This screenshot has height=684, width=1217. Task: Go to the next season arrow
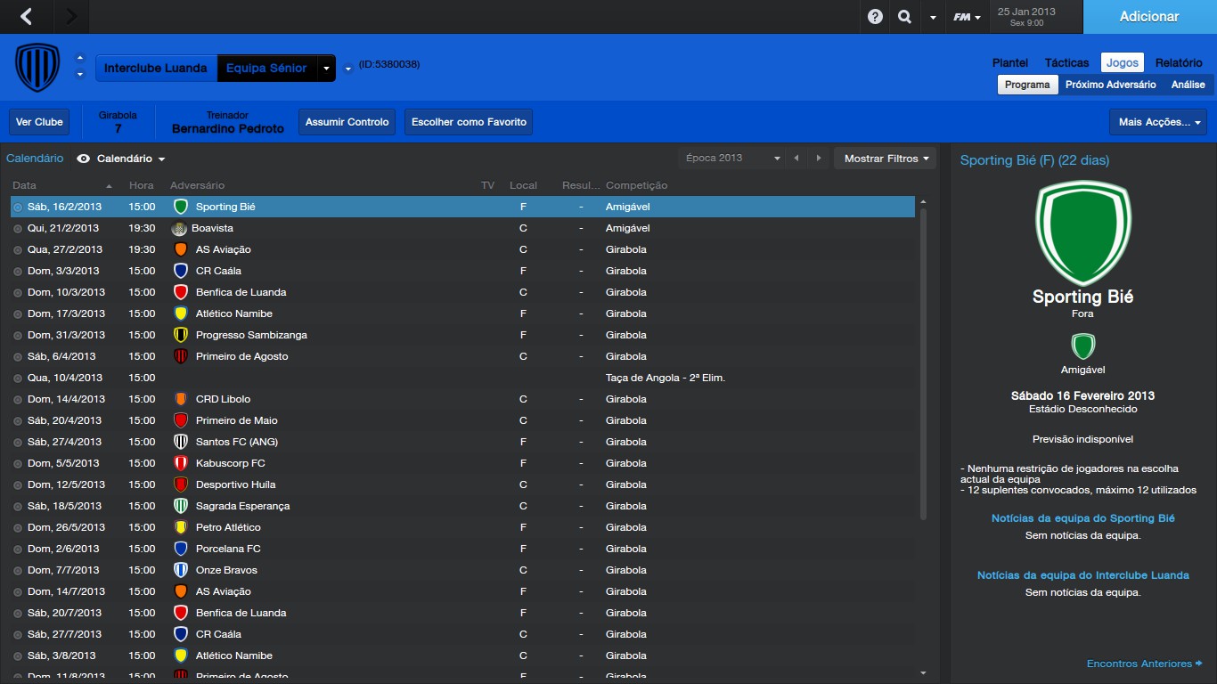tap(818, 158)
